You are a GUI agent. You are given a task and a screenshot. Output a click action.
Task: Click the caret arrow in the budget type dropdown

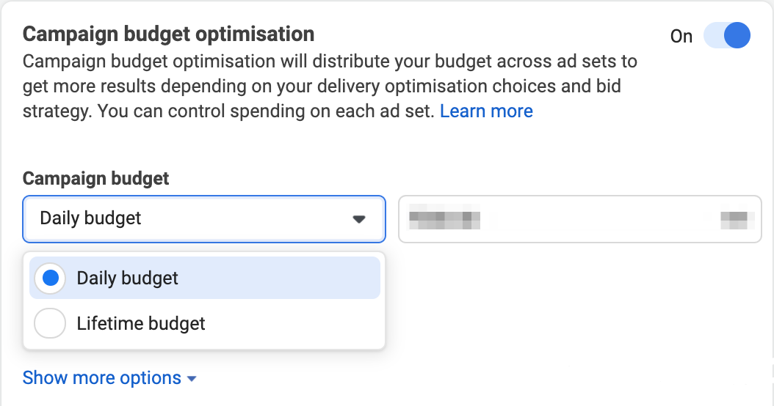(358, 218)
